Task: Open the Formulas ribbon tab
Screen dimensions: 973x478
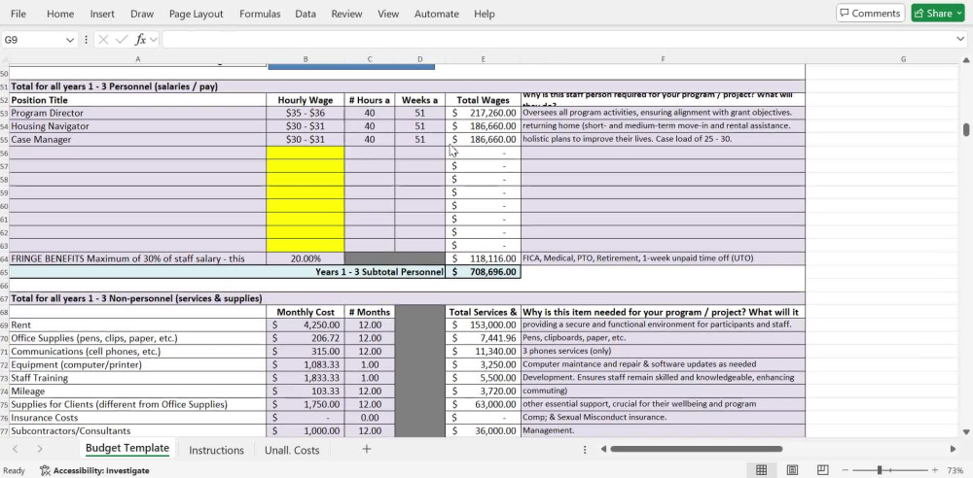Action: [x=260, y=14]
